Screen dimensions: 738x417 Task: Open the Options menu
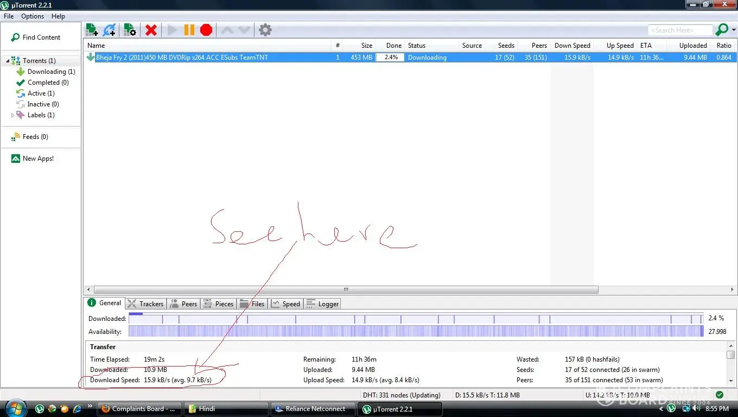click(33, 16)
